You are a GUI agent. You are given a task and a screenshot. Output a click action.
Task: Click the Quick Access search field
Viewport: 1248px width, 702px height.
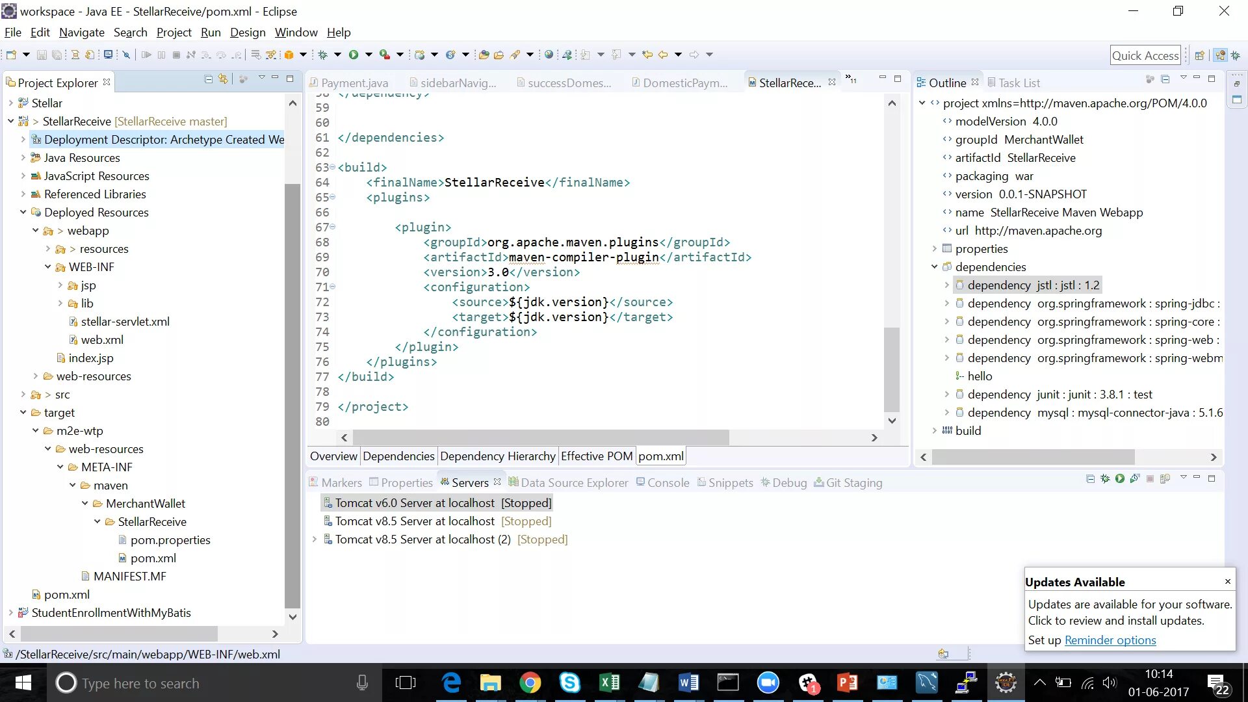1145,55
